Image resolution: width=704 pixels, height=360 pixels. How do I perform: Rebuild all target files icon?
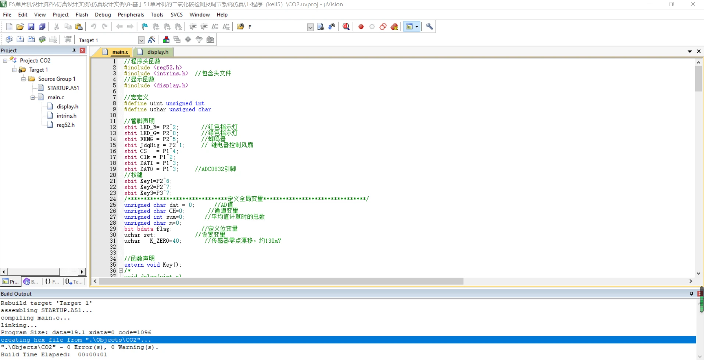(x=31, y=39)
